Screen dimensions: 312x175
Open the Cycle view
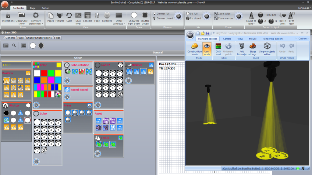tap(69, 17)
